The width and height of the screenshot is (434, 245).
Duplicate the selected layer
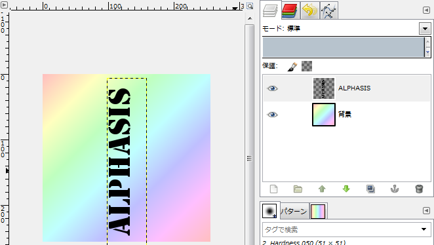coord(370,189)
